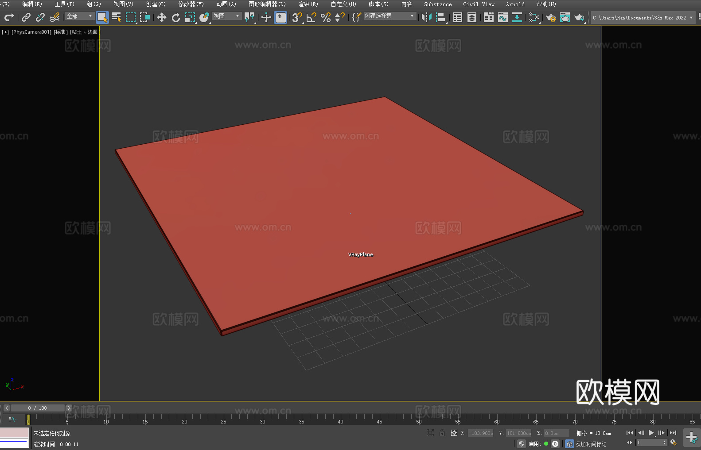
Task: Select the Move tool in toolbar
Action: pos(162,17)
